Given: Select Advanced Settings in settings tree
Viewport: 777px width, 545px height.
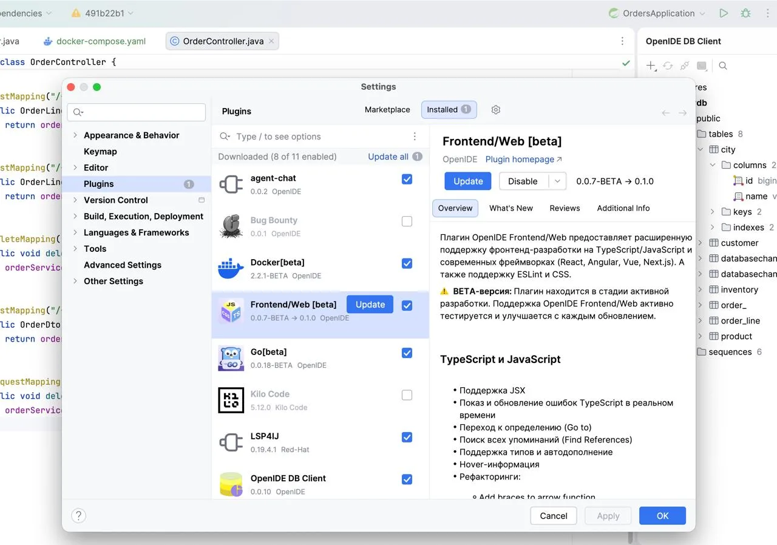Looking at the screenshot, I should (123, 265).
